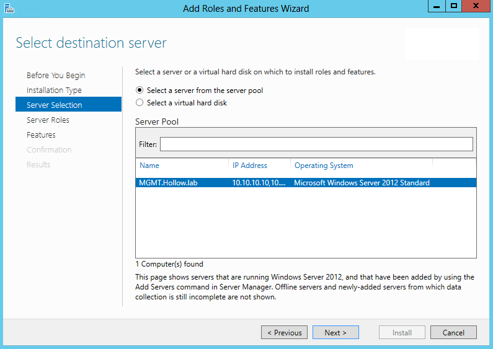
Task: Focus the Server Pool Filter text box
Action: pyautogui.click(x=316, y=144)
